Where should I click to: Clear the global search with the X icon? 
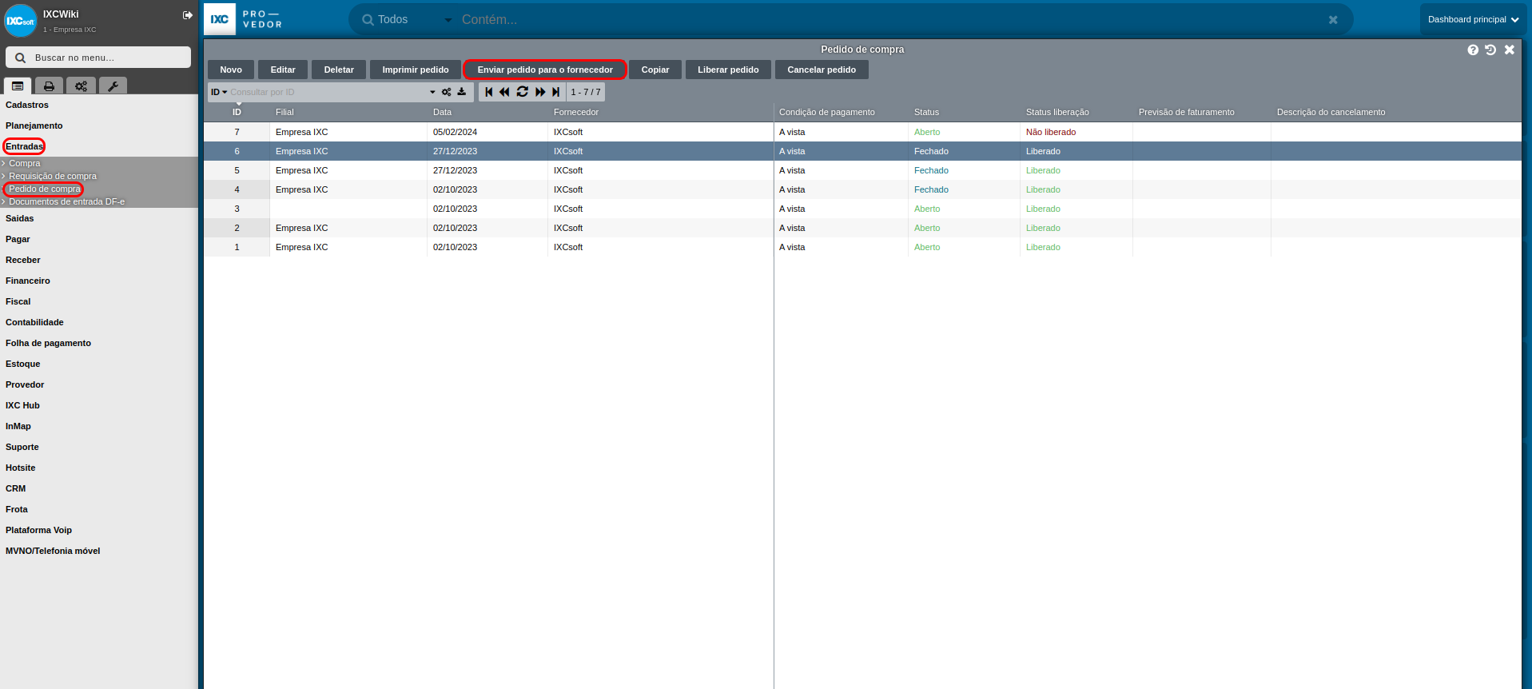(1333, 20)
